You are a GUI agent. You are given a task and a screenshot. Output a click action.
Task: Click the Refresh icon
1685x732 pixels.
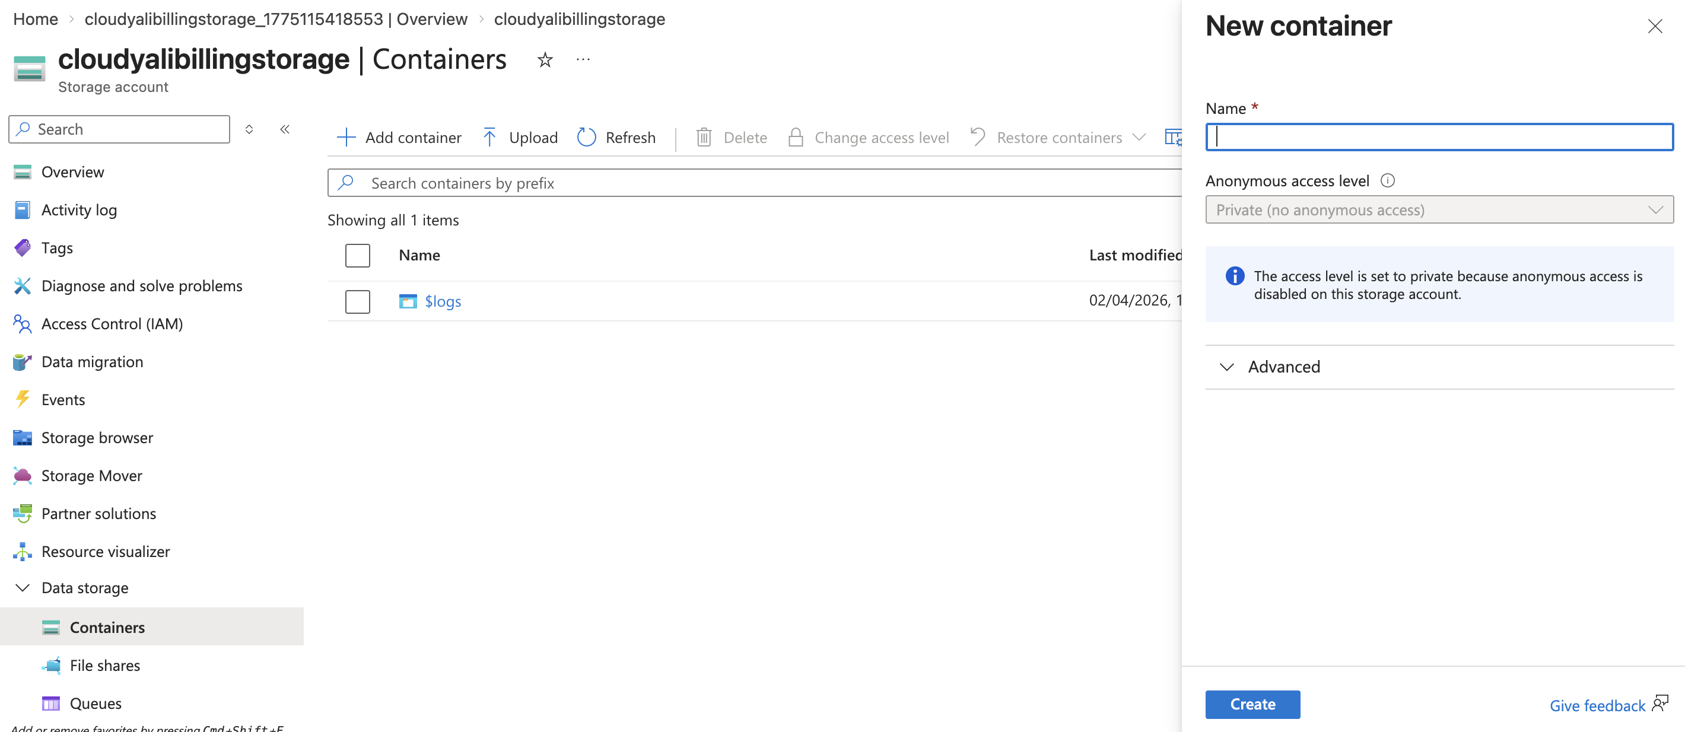pyautogui.click(x=587, y=138)
